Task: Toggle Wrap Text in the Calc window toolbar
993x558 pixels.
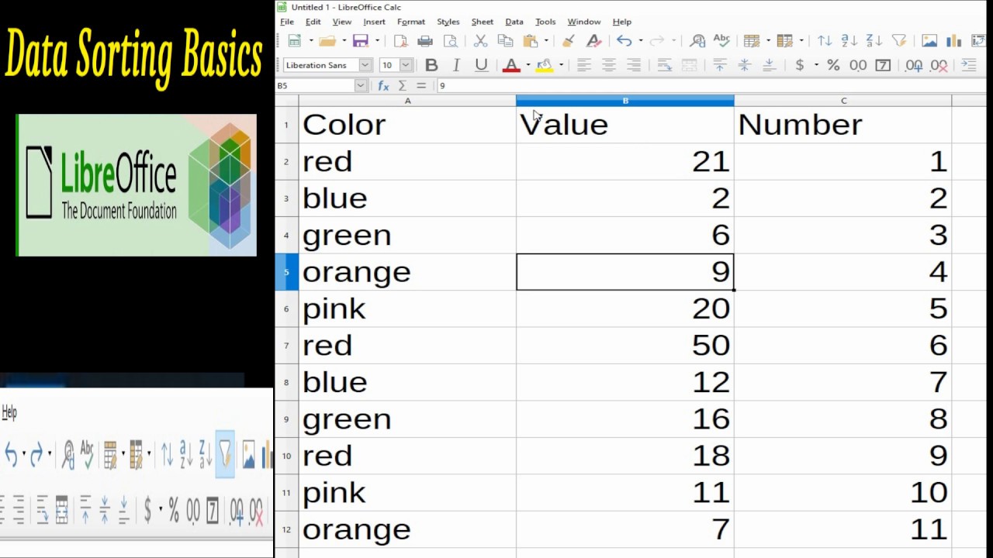Action: coord(664,65)
